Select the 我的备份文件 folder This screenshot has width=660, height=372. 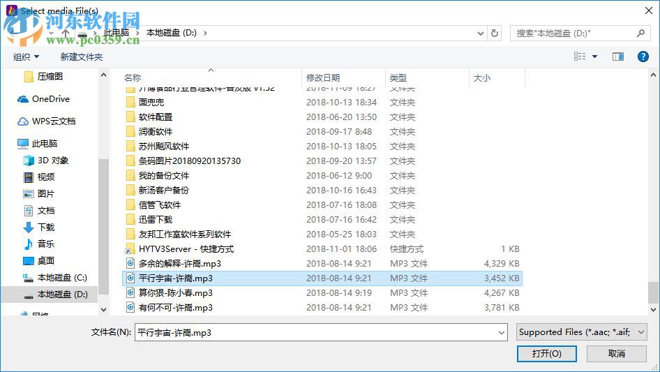pyautogui.click(x=164, y=176)
